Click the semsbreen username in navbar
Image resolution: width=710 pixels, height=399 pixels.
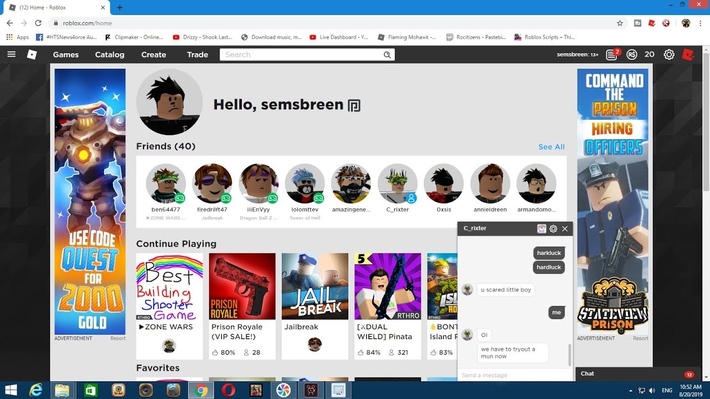pos(574,54)
